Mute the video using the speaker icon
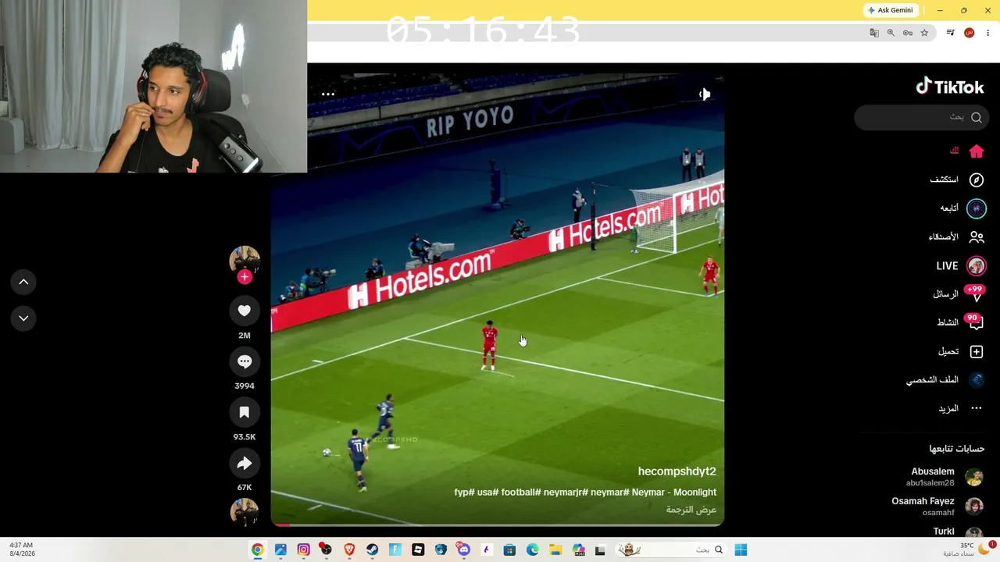Viewport: 1000px width, 562px height. click(705, 94)
